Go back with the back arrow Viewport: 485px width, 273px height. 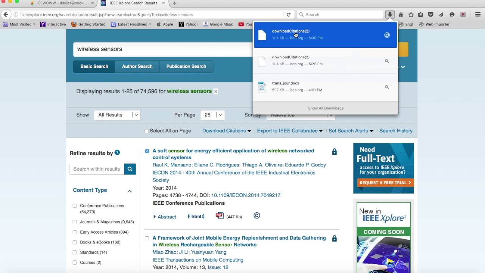(x=6, y=14)
